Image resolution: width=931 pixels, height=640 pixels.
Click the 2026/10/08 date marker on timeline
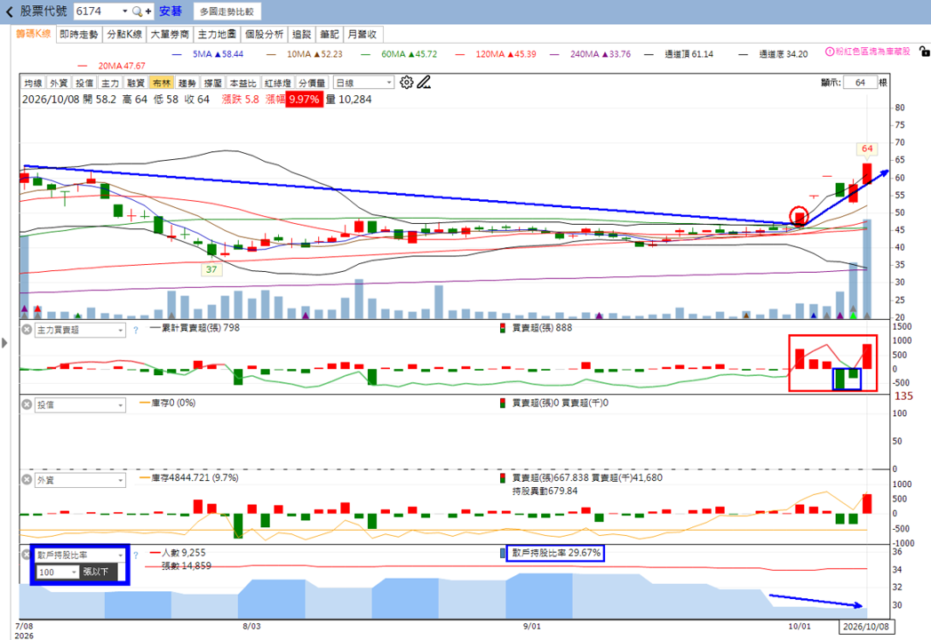(x=866, y=627)
